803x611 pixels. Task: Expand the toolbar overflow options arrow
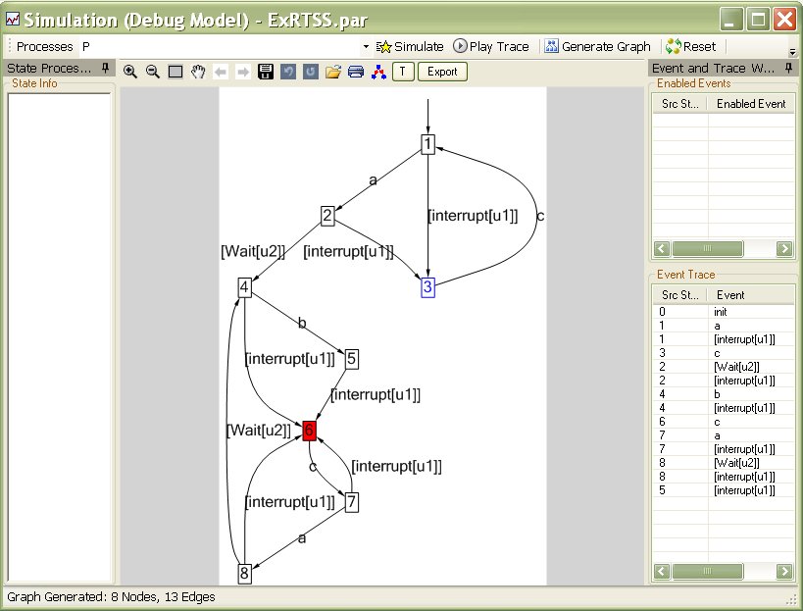792,52
